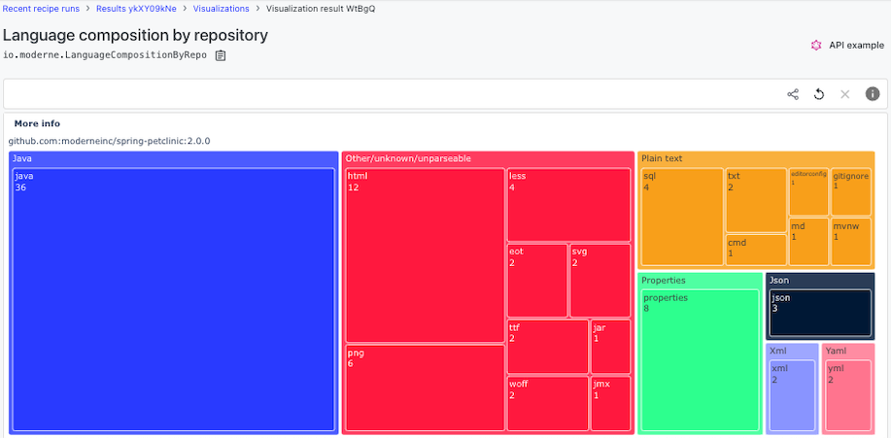Click the Properties group header
This screenshot has height=438, width=891.
click(x=700, y=280)
